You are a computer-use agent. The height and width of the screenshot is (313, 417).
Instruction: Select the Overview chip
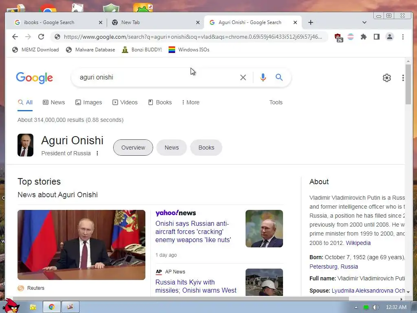click(133, 148)
